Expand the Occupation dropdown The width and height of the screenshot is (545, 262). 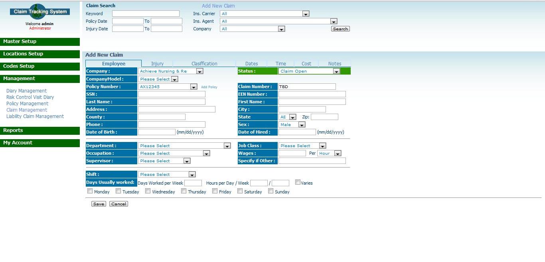point(174,153)
